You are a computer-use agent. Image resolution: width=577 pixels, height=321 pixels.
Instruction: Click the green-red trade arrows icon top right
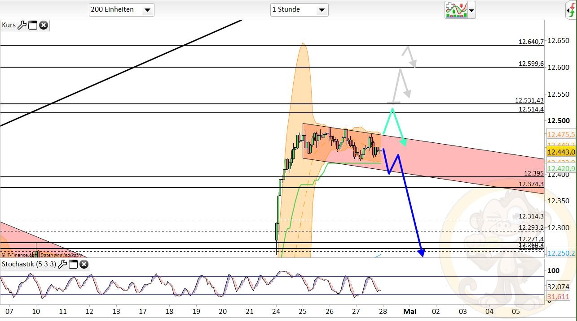[x=571, y=9]
